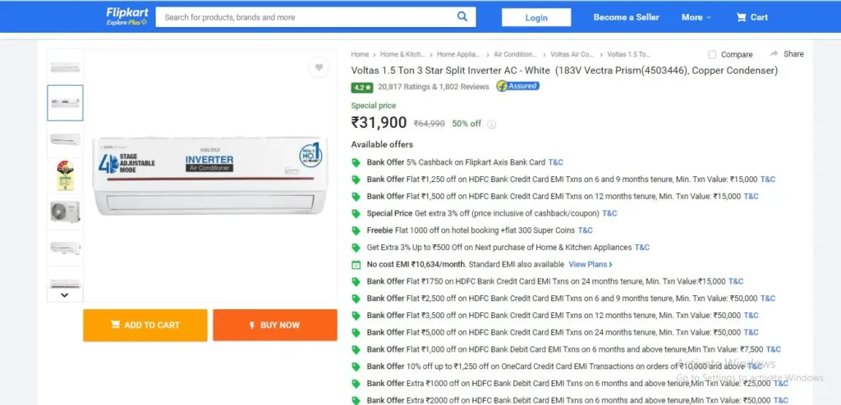This screenshot has height=405, width=841.
Task: Click Available offers heading
Action: click(383, 144)
